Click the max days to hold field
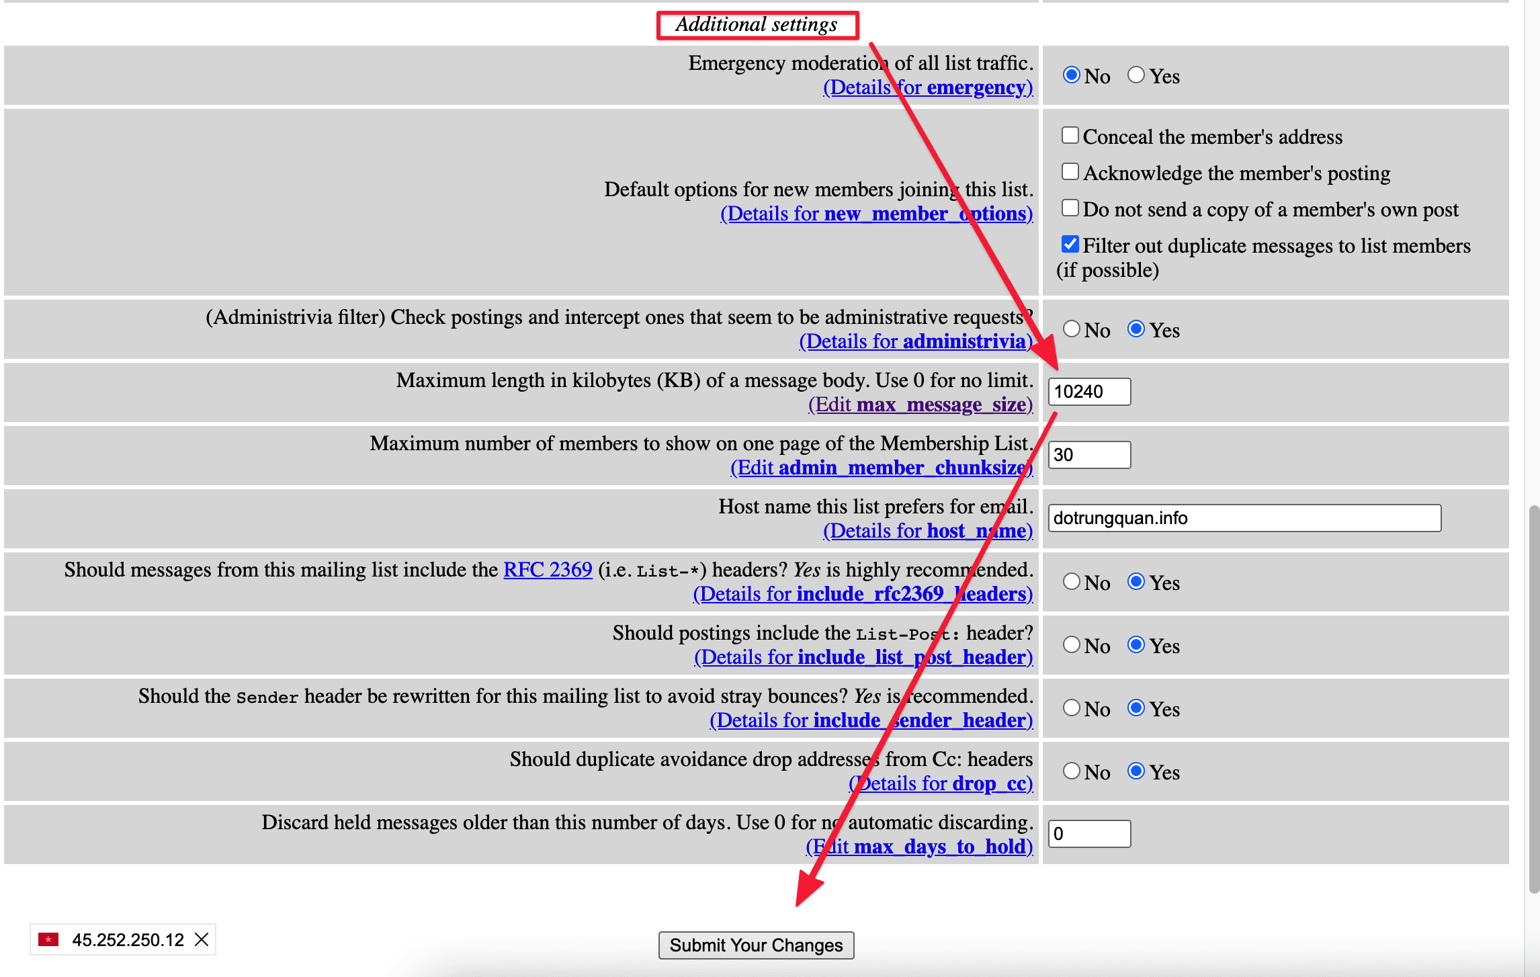The width and height of the screenshot is (1540, 977). tap(1088, 834)
